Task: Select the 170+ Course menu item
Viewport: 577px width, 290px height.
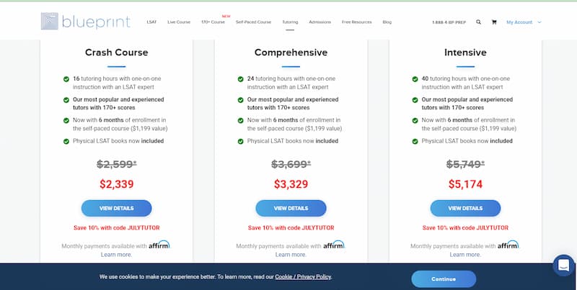Action: pyautogui.click(x=213, y=22)
